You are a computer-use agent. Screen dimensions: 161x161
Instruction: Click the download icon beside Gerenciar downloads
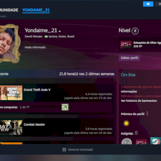(64, 150)
